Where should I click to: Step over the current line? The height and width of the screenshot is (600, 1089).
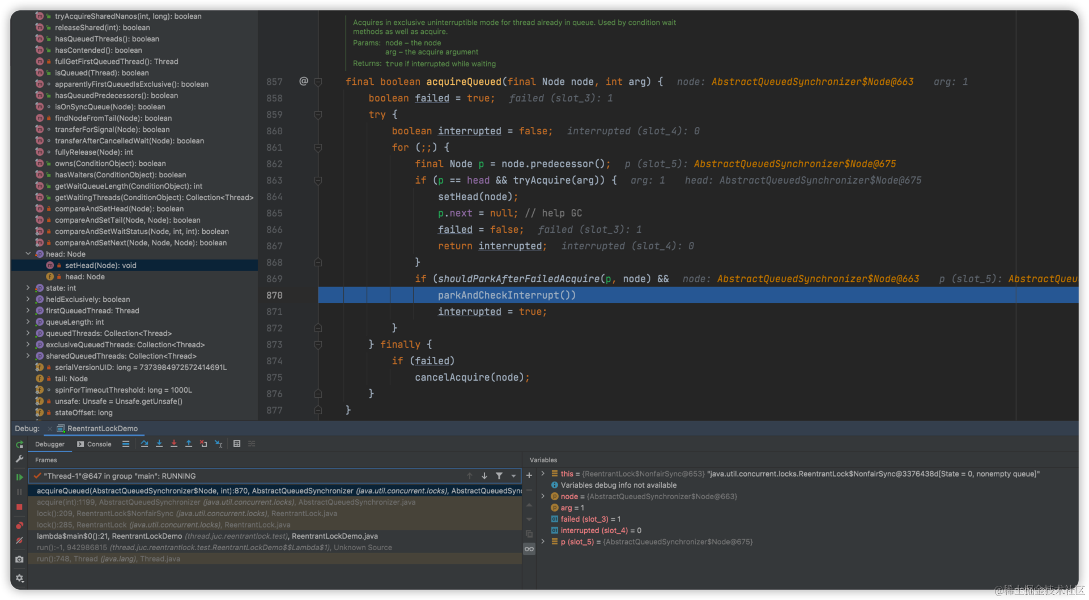144,444
